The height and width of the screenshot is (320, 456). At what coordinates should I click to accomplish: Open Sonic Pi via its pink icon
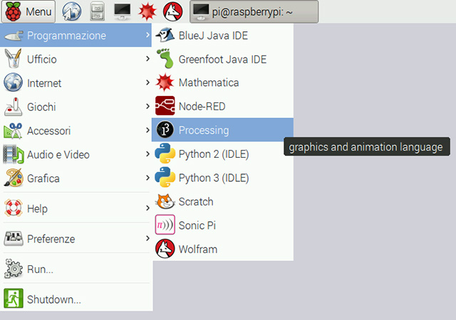(165, 225)
